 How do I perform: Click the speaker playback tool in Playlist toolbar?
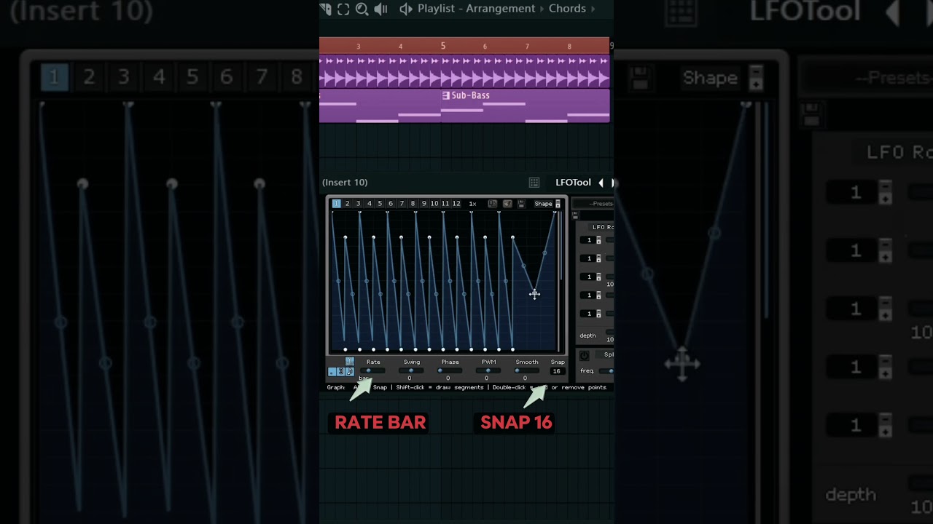click(380, 9)
